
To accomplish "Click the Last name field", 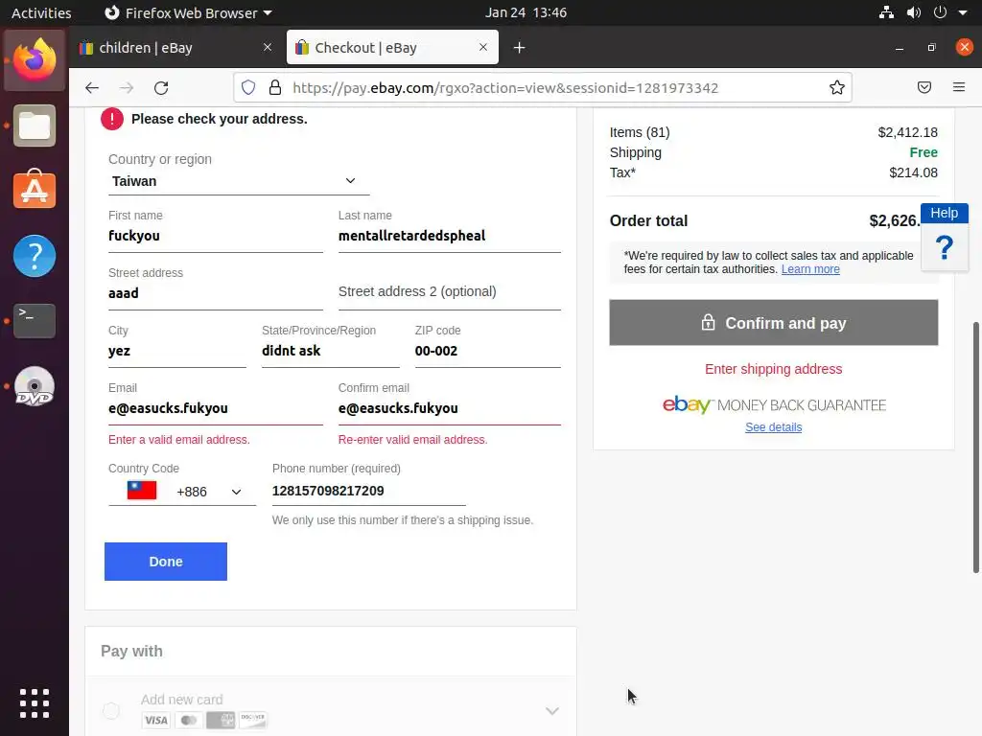I will pos(450,236).
